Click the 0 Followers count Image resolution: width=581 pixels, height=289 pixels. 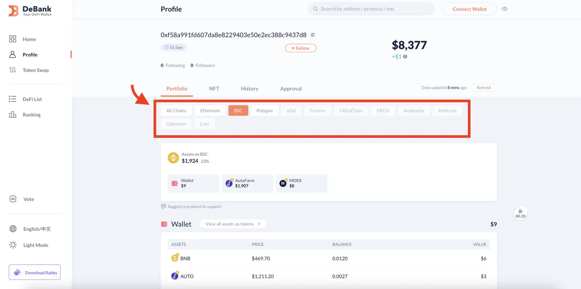(x=203, y=65)
